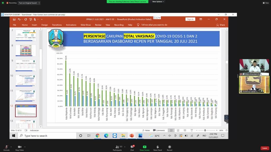
Task: Stop Video in Zoom toolbar
Action: point(19,147)
